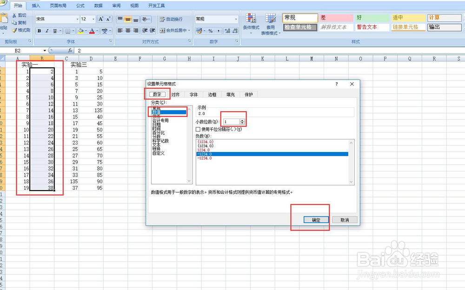Increase font size with the large A icon

tap(101, 19)
